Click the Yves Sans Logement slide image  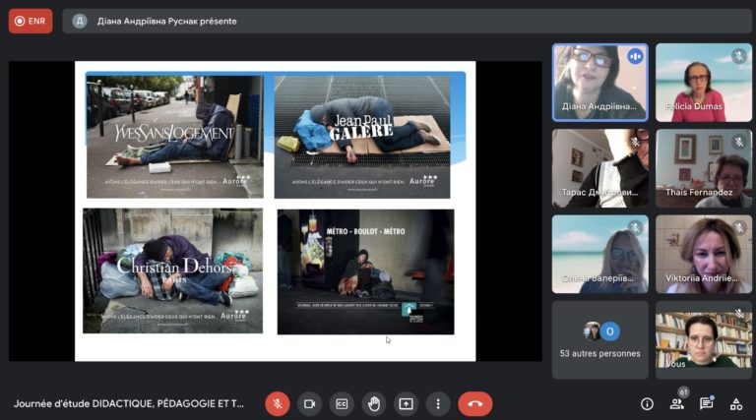pyautogui.click(x=175, y=137)
